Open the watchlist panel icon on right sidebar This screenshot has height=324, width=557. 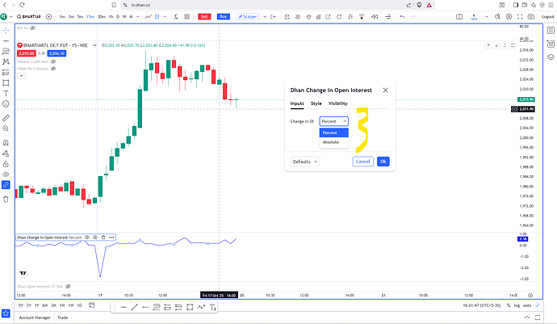pyautogui.click(x=551, y=31)
